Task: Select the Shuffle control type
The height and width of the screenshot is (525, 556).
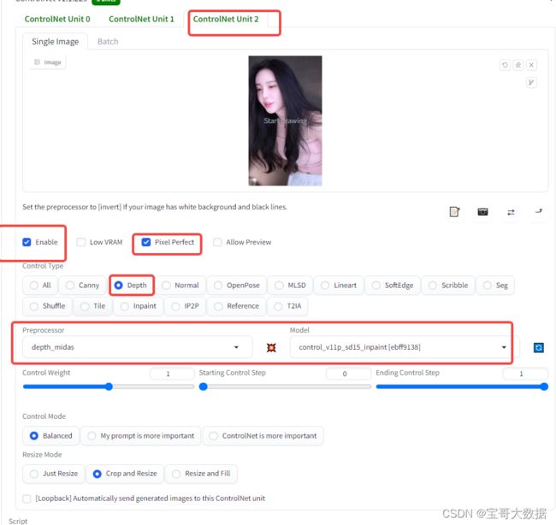Action: 48,306
